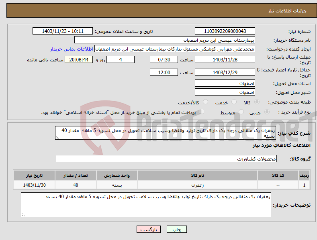This screenshot has height=240, width=317.
Task: Click the بسته unit cell
Action: click(x=117, y=185)
